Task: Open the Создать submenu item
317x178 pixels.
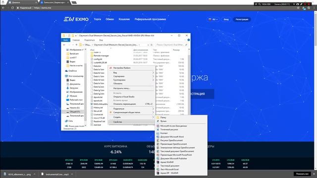Action: [x=132, y=117]
